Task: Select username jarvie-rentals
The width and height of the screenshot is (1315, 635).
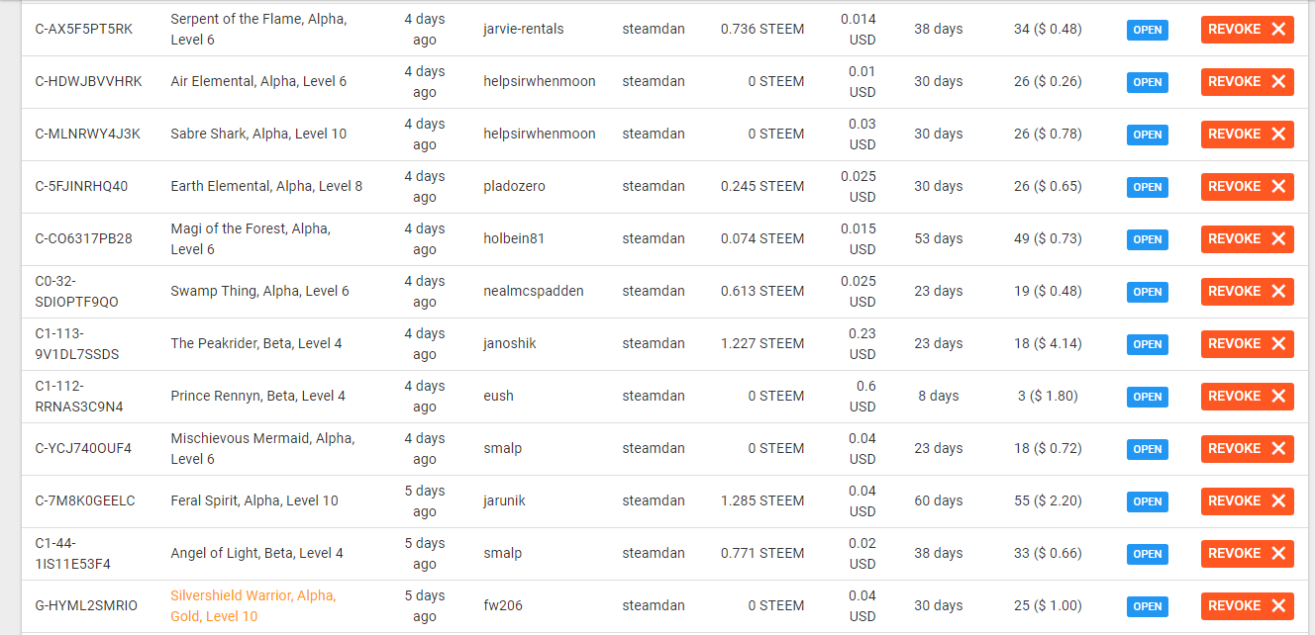Action: pos(523,29)
